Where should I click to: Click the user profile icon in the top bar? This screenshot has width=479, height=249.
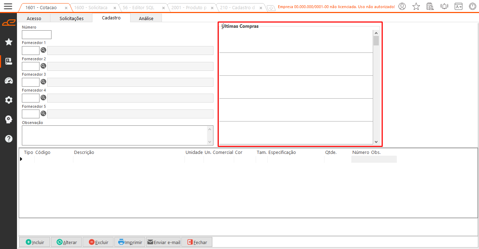coord(402,6)
